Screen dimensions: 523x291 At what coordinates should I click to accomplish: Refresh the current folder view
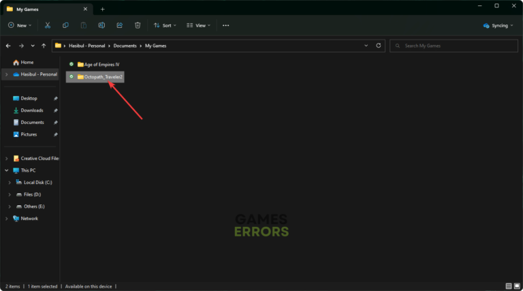379,46
